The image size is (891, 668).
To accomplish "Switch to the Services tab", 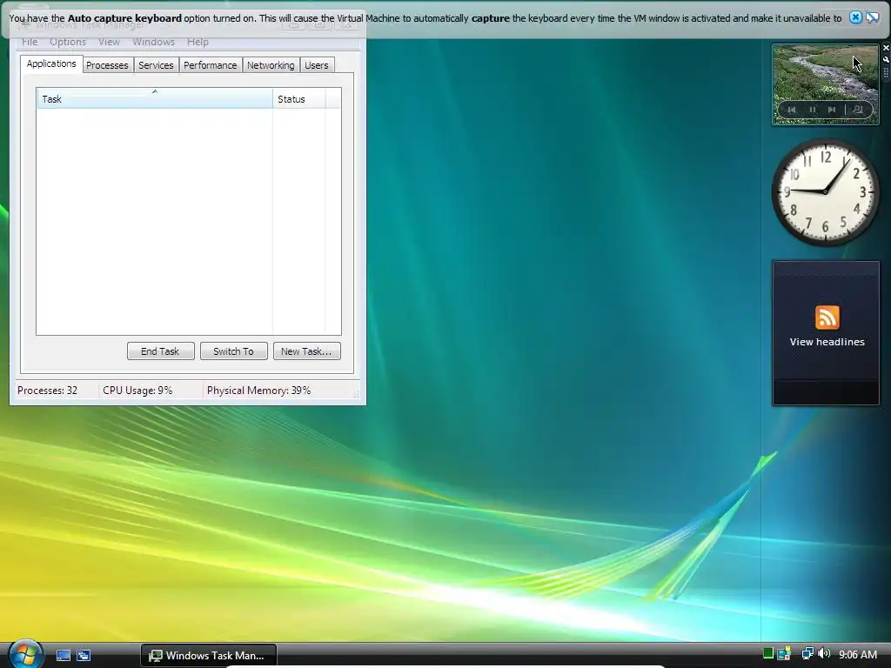I will tap(156, 65).
